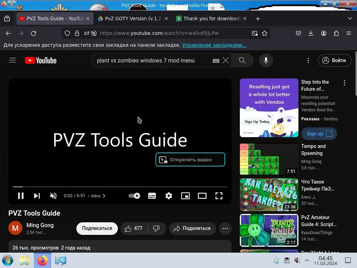The height and width of the screenshot is (268, 357).
Task: Open the Vendoo advertisement thumbnail
Action: [269, 108]
